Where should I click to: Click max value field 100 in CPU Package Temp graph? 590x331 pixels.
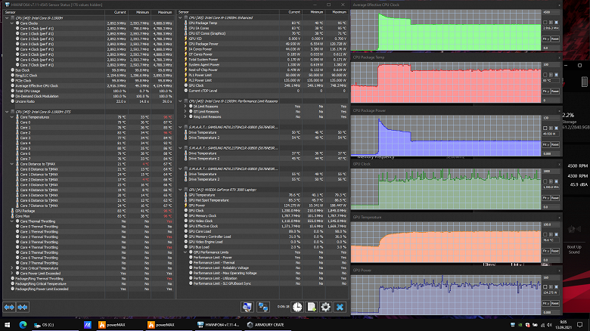(551, 65)
